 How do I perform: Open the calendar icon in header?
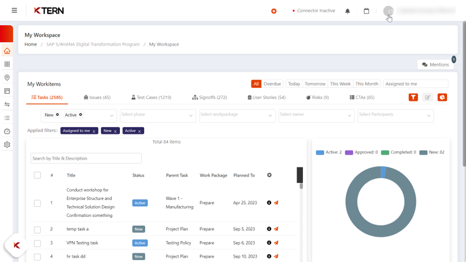(366, 11)
